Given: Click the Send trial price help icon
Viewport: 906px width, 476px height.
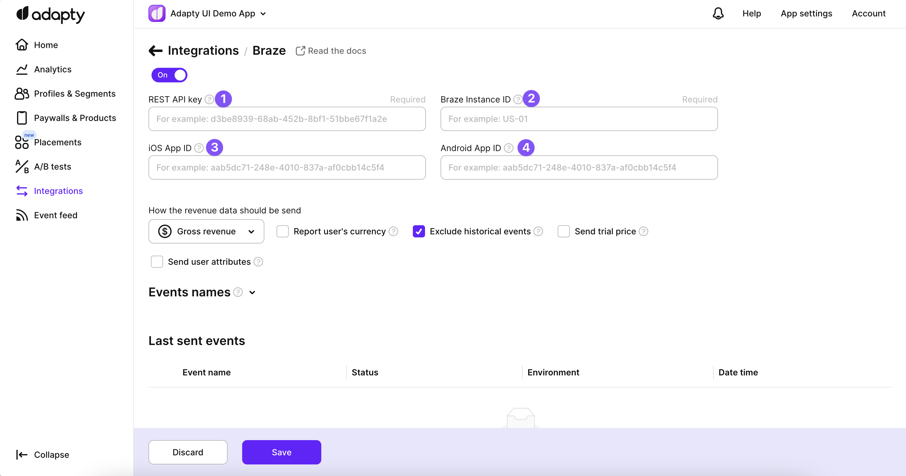Looking at the screenshot, I should pos(643,232).
